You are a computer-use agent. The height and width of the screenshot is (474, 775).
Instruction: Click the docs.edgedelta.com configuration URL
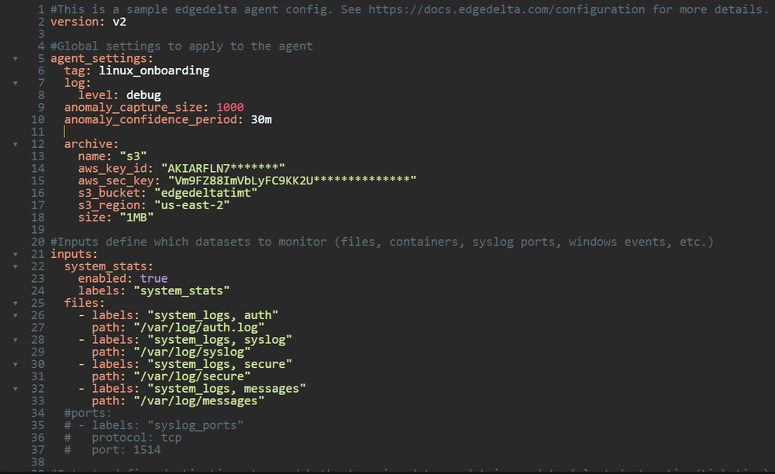point(506,9)
